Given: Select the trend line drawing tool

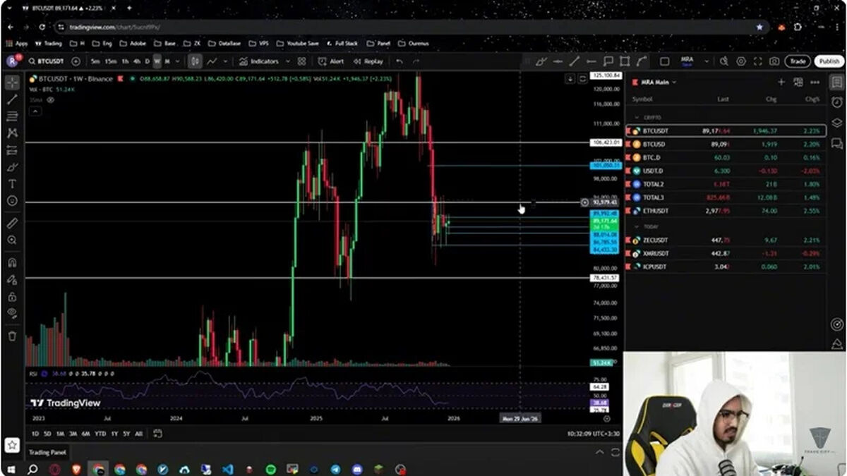Looking at the screenshot, I should click(x=12, y=99).
